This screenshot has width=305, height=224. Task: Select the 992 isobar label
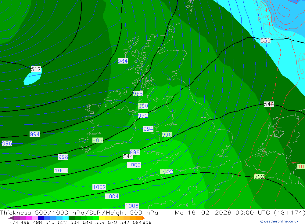(143, 116)
